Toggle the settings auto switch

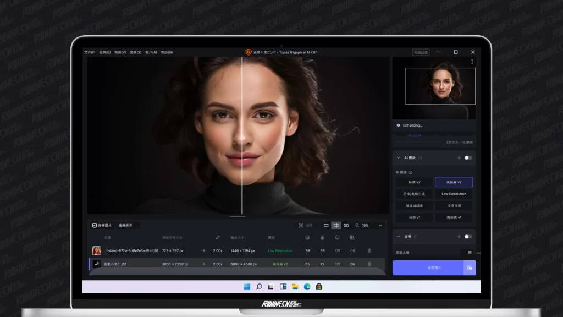468,237
